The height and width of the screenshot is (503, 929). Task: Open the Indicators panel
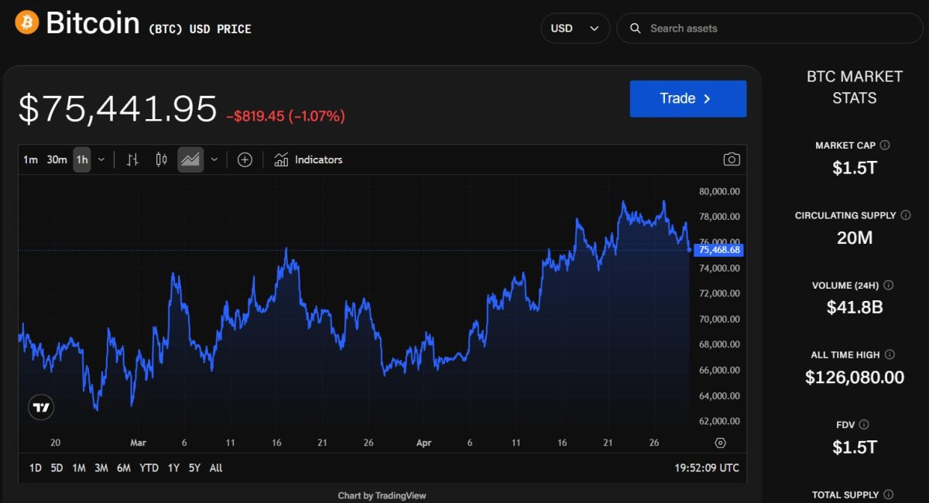(308, 159)
